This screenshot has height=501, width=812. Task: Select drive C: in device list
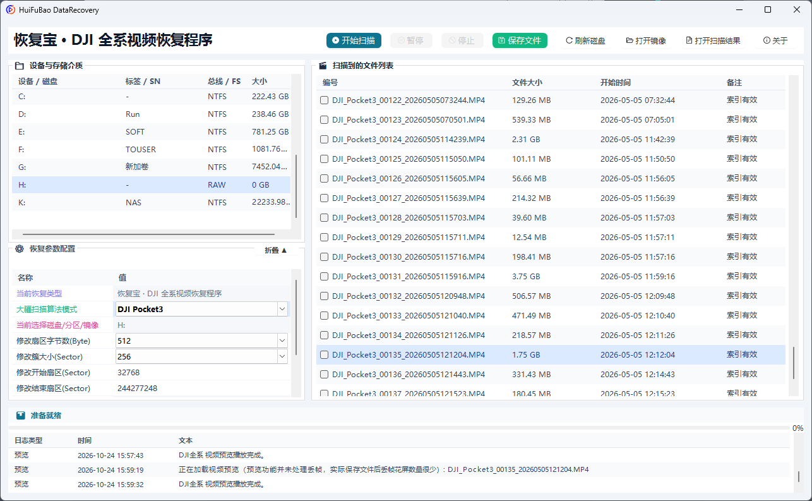point(151,97)
